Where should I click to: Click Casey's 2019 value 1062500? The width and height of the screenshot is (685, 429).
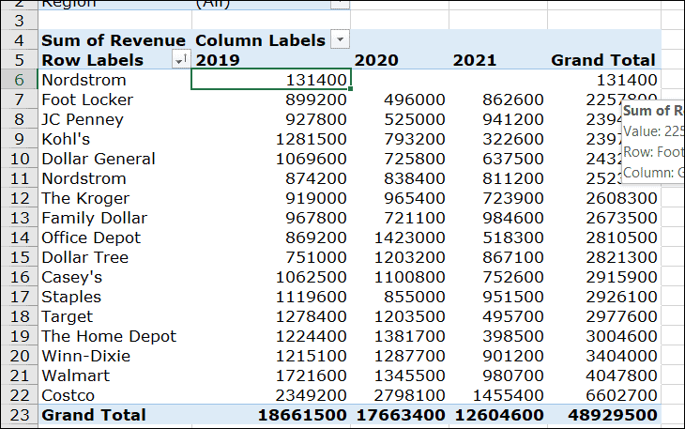311,277
